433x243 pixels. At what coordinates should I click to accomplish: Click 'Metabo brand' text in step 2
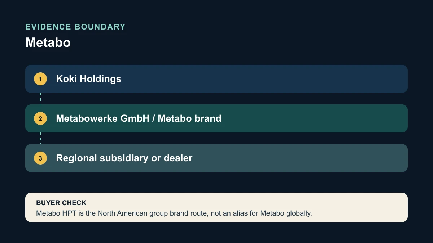189,118
